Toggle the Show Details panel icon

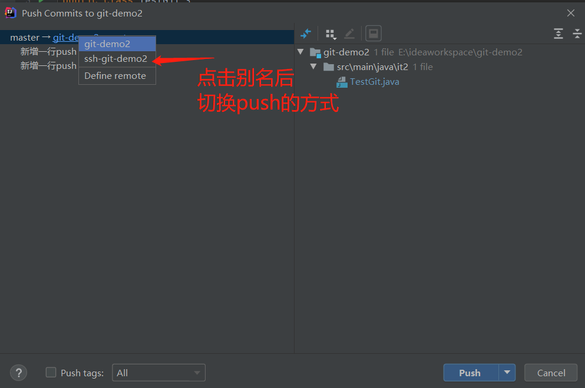(373, 34)
